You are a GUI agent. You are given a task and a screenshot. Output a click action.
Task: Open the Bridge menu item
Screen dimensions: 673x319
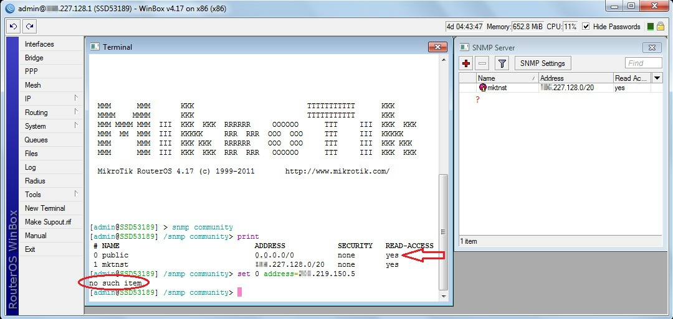[x=50, y=58]
